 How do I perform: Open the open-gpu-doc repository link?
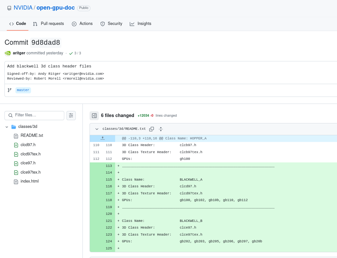tap(55, 8)
